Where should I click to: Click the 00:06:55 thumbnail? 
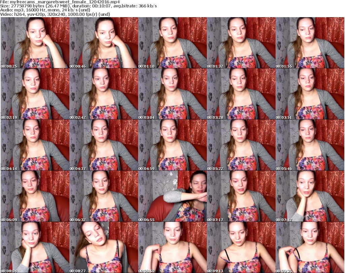(172, 196)
